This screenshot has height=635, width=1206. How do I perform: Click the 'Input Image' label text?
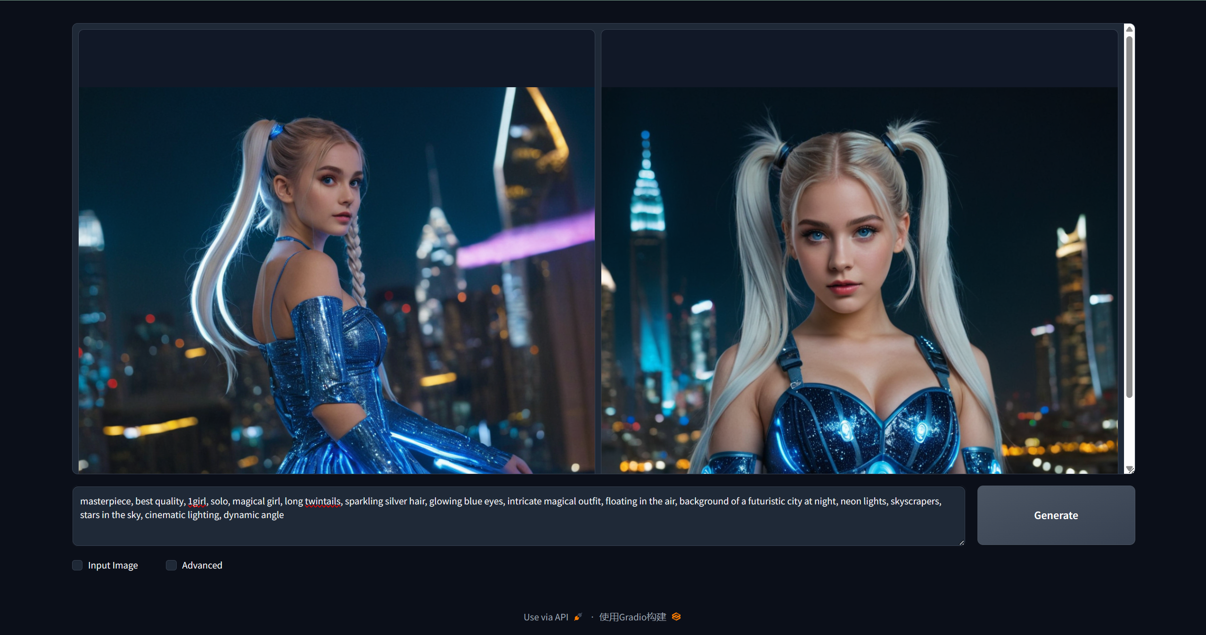coord(113,565)
